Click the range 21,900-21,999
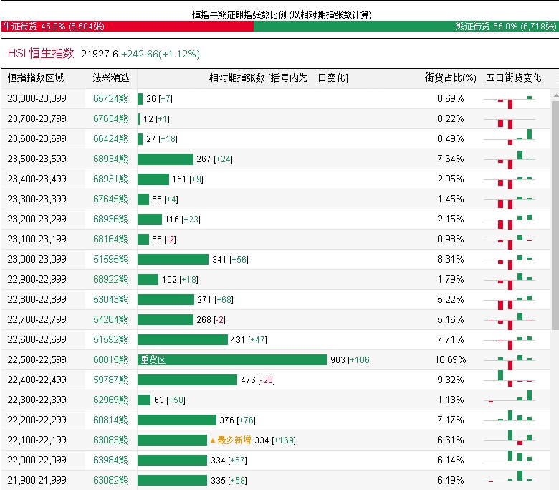559x490 pixels. point(37,480)
